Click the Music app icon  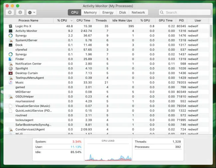[11, 83]
